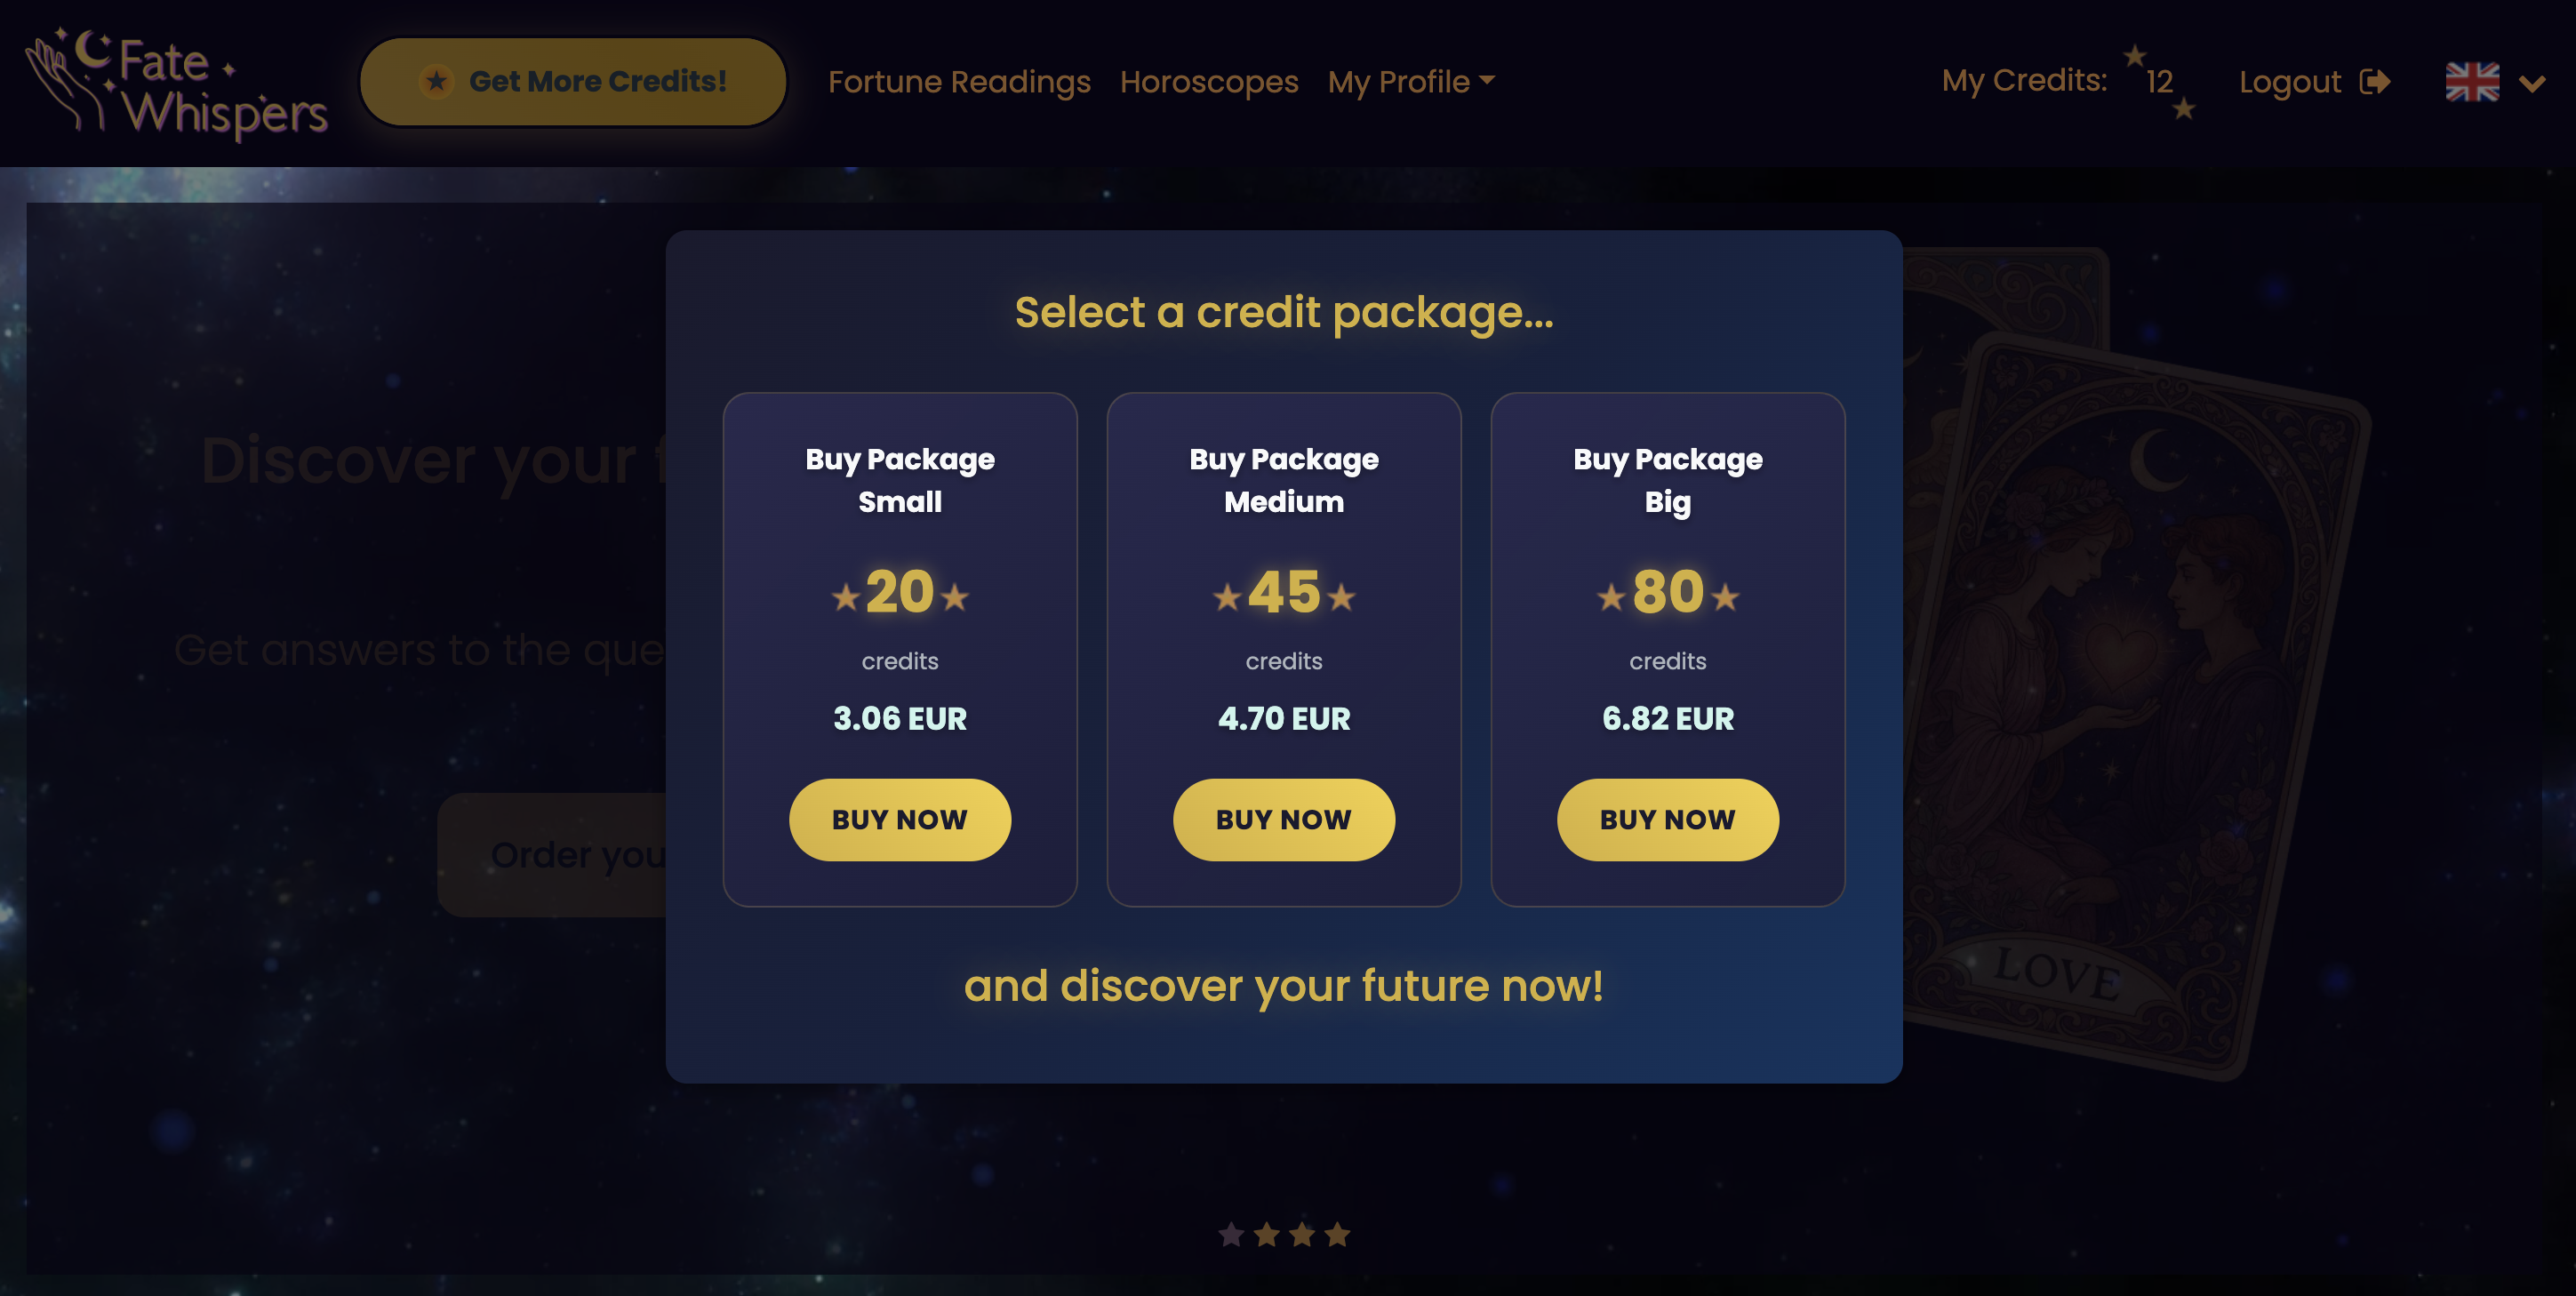Click the Logout link
The image size is (2576, 1296).
pos(2290,81)
